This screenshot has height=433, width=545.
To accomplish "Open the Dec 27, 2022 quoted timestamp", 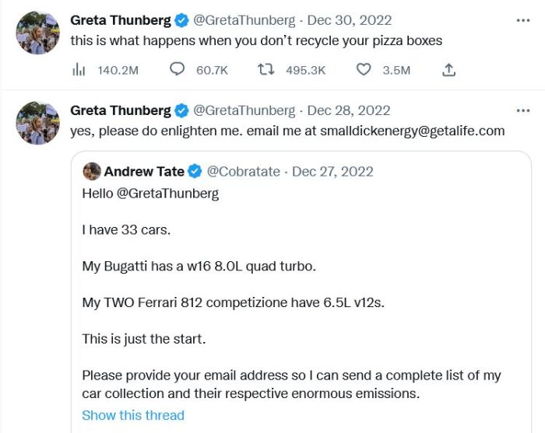I will (x=332, y=171).
